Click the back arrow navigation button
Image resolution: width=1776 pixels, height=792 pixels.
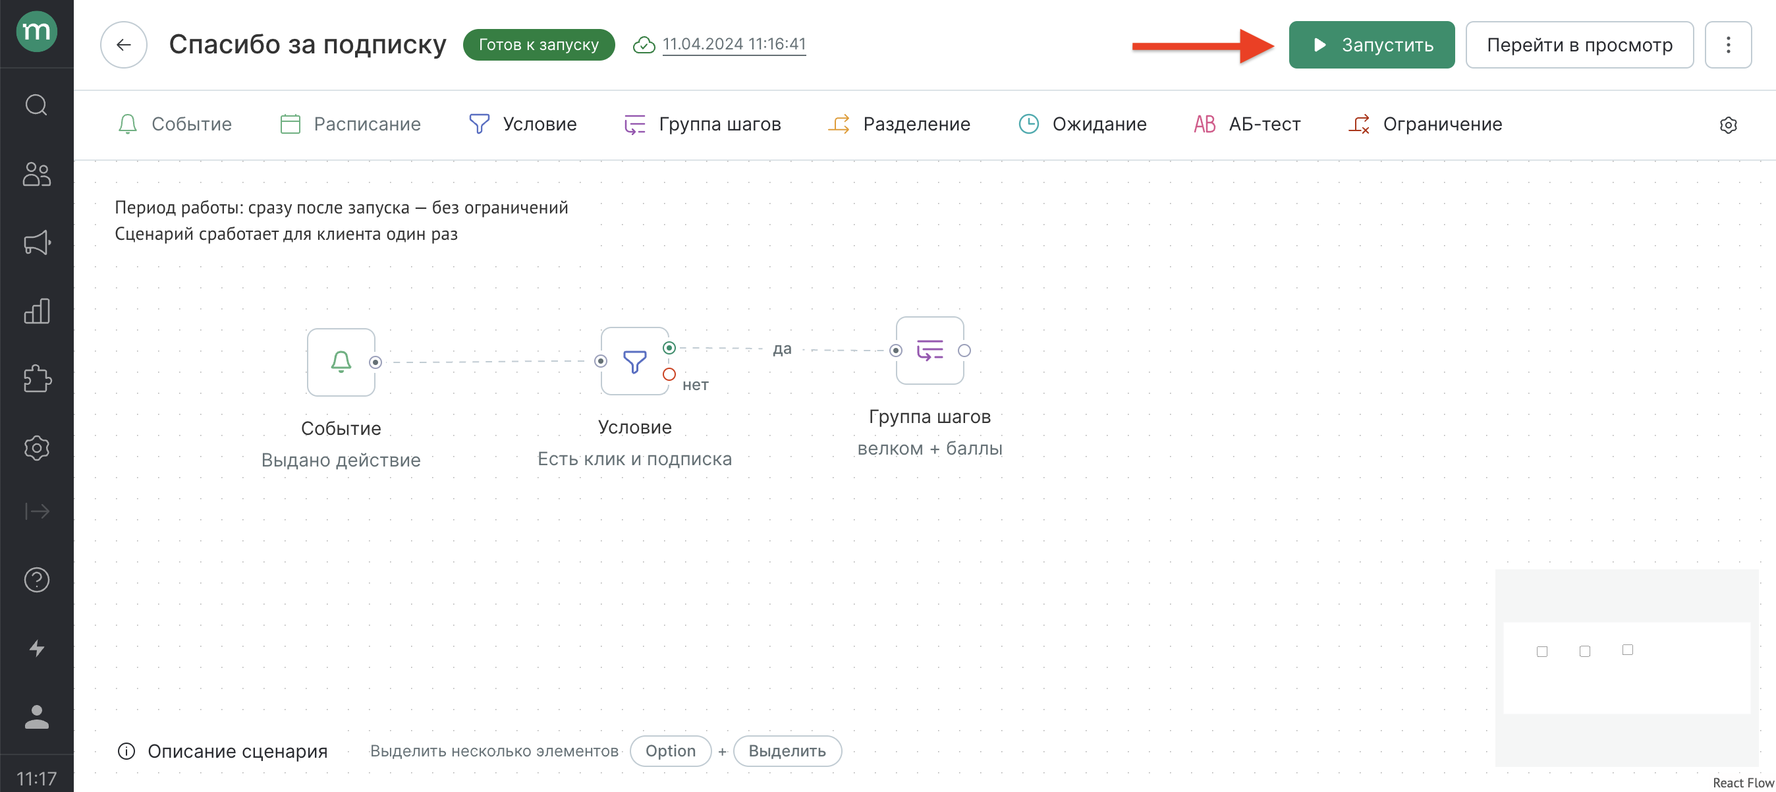[x=123, y=43]
